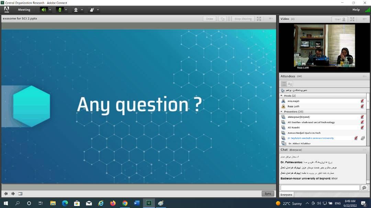Click the webcam icon in toolbar
371x208 pixels.
76,10
